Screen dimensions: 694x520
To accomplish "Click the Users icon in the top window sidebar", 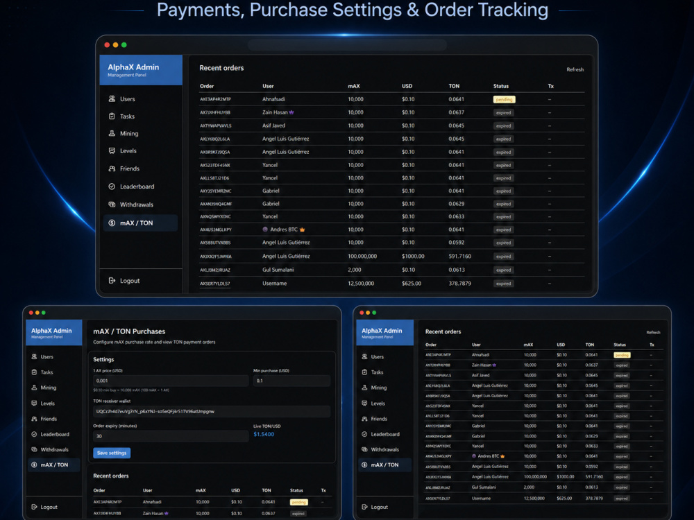I will 112,98.
